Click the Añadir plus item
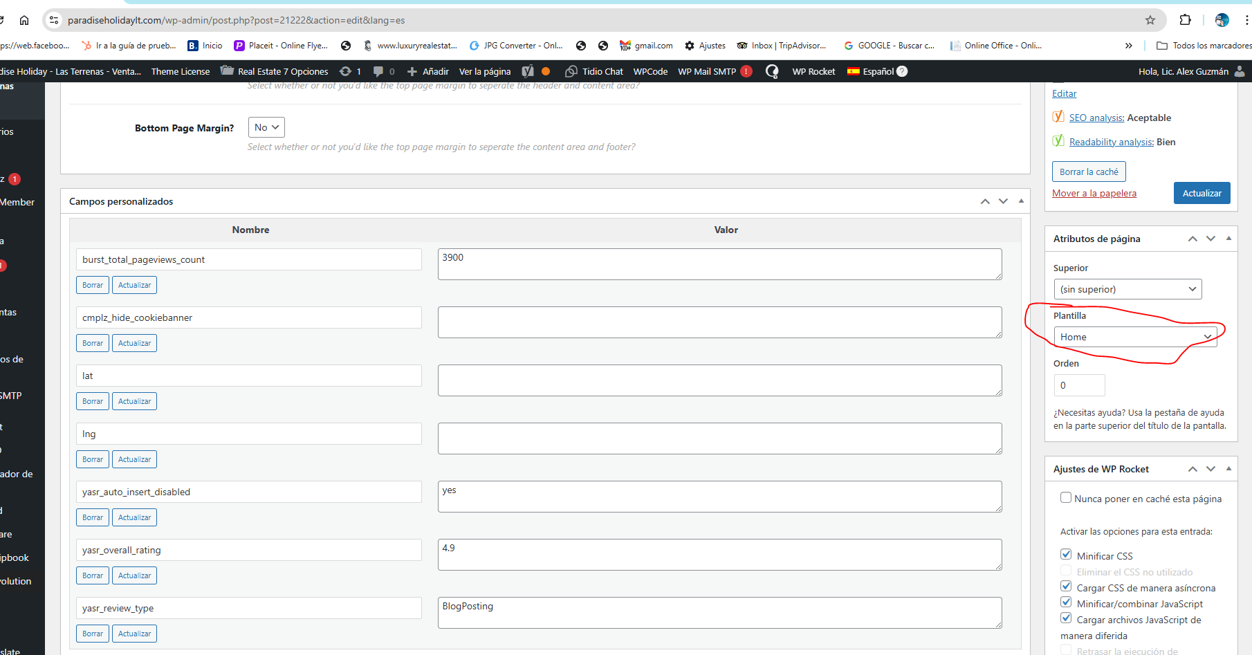The width and height of the screenshot is (1252, 655). tap(428, 71)
